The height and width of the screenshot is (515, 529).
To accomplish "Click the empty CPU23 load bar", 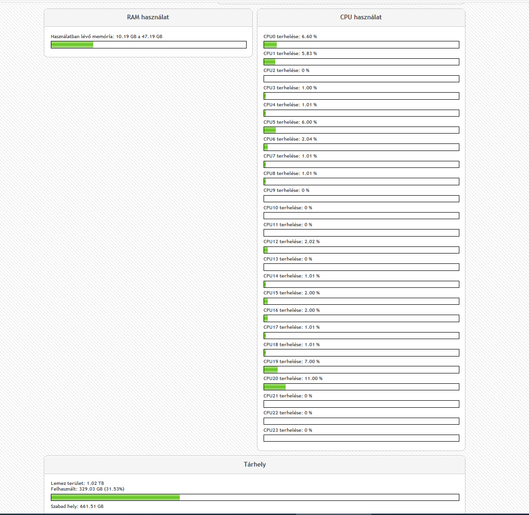I will pyautogui.click(x=361, y=438).
